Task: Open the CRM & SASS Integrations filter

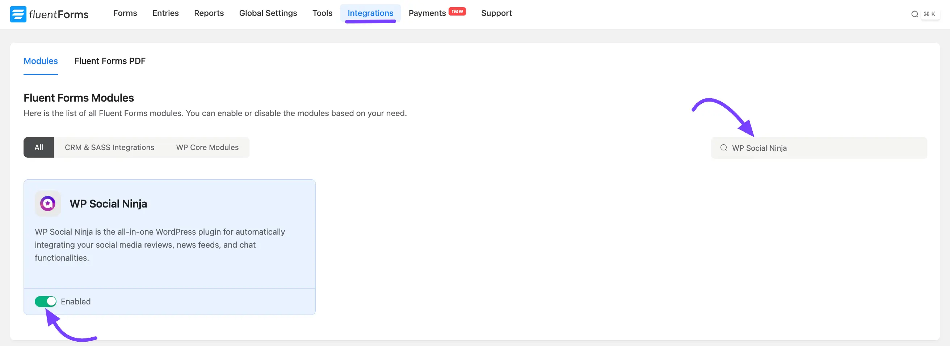Action: (x=109, y=147)
